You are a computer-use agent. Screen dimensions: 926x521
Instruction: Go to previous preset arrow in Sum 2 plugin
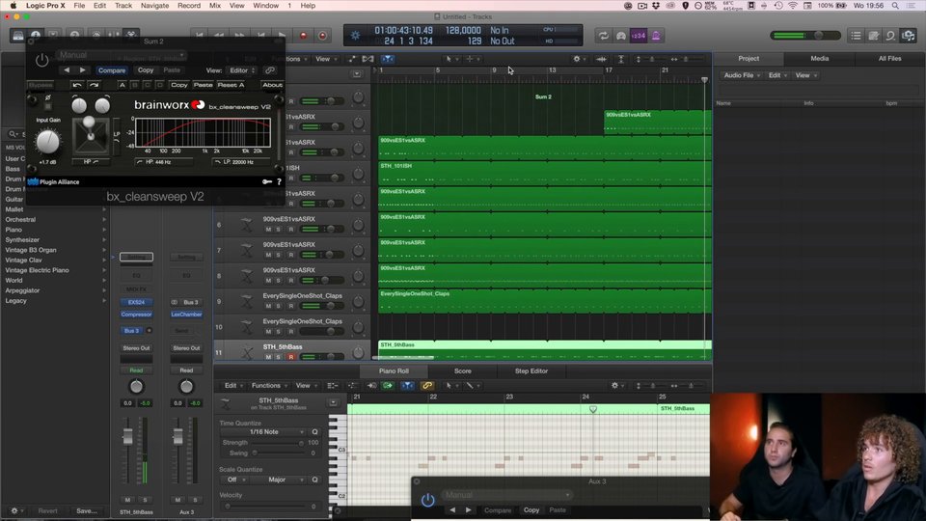click(67, 70)
